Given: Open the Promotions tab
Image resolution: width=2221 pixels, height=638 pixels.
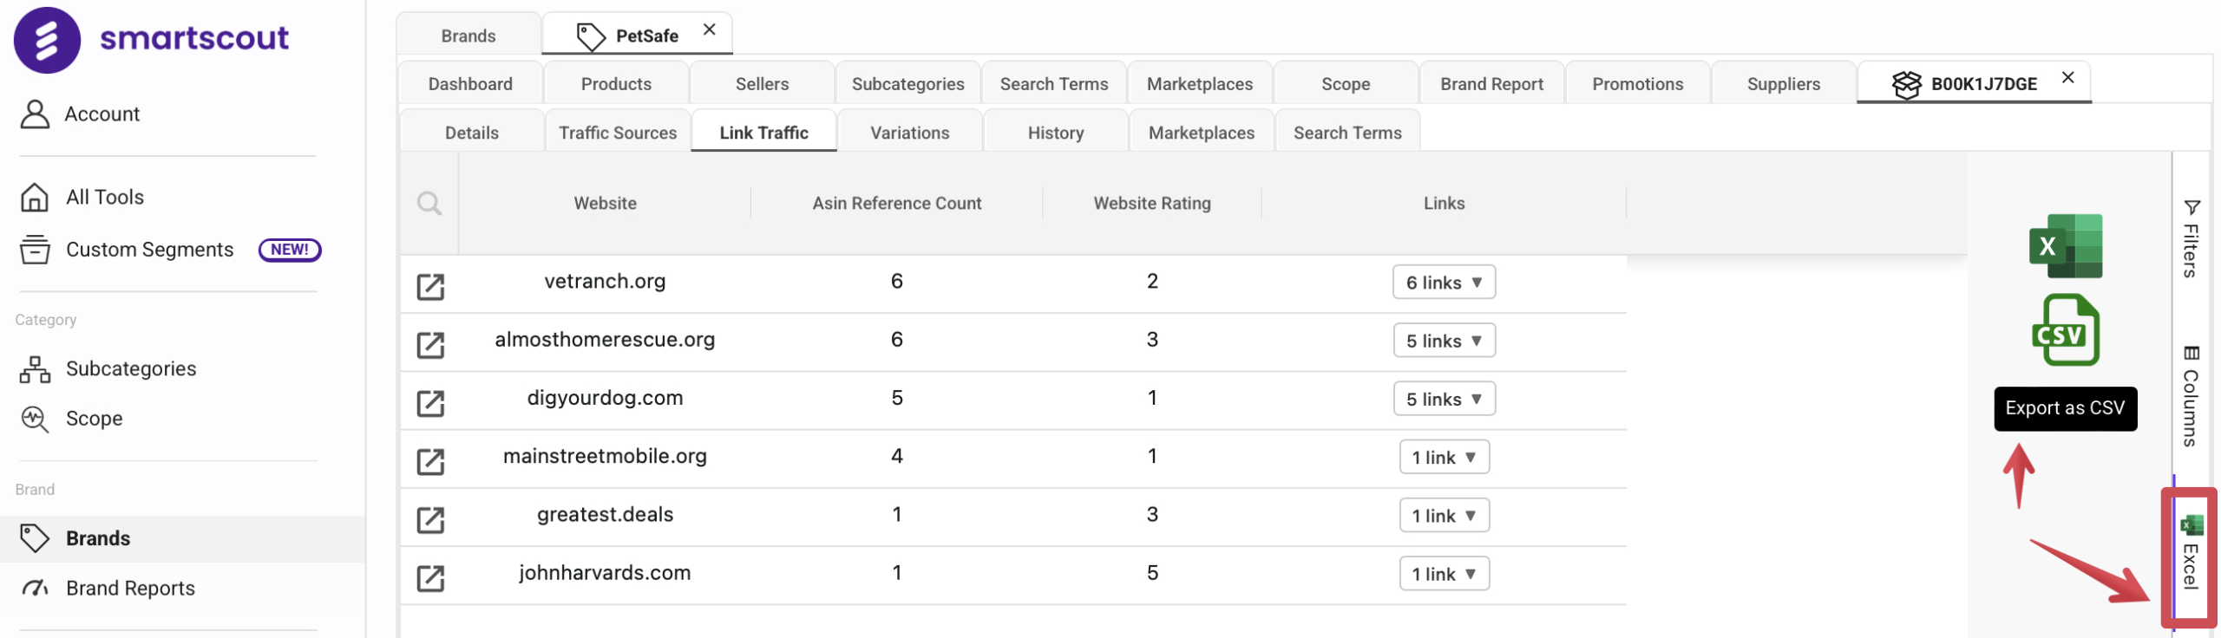Looking at the screenshot, I should (x=1637, y=84).
